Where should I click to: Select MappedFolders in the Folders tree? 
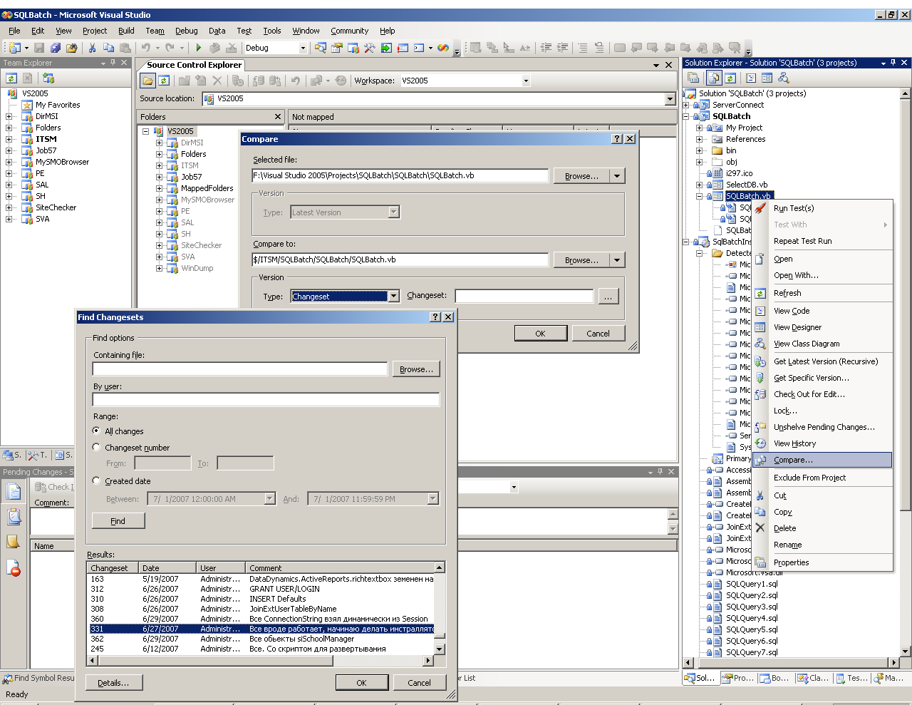tap(207, 188)
